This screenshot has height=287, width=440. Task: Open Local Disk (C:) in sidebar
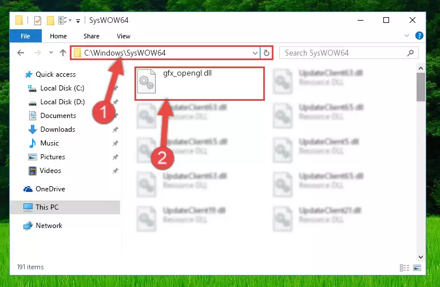[62, 88]
